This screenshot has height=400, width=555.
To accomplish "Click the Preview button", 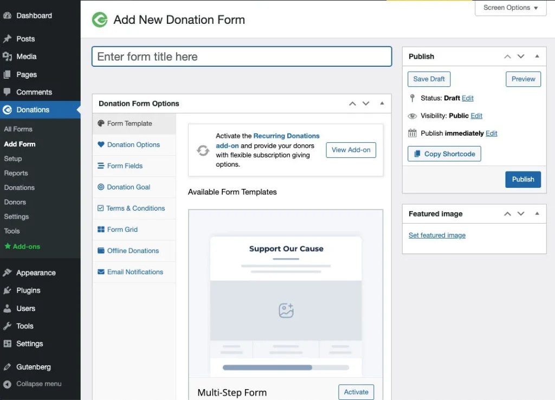I will coord(523,79).
